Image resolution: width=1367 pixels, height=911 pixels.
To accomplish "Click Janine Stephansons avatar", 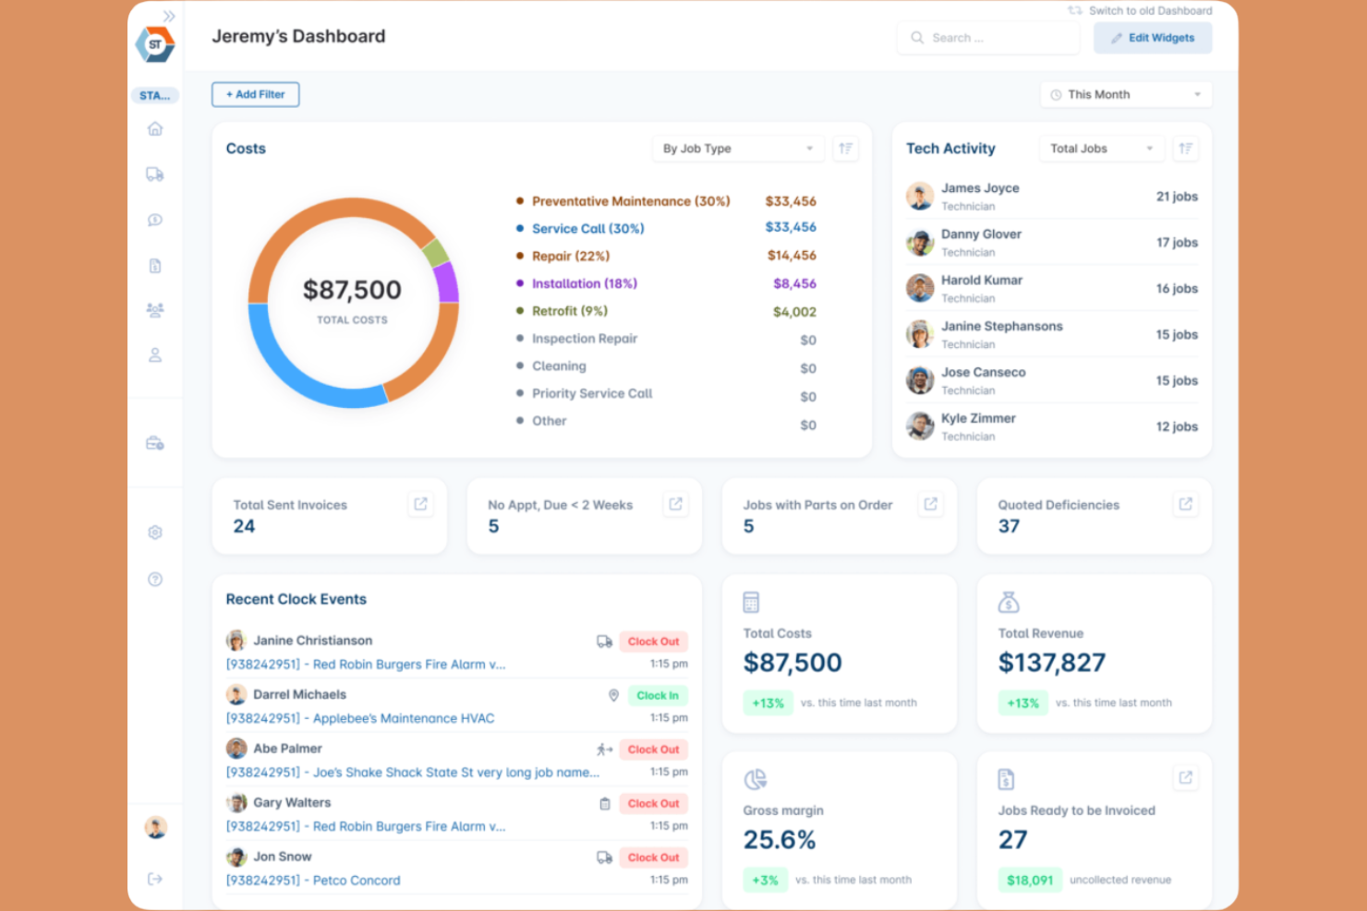I will 920,334.
